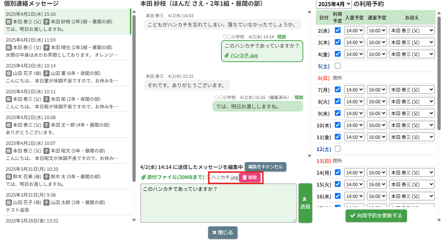Image resolution: width=445 pixels, height=240 pixels.
Task: Click the up-arrow icon on 送信 button
Action: pyautogui.click(x=305, y=199)
